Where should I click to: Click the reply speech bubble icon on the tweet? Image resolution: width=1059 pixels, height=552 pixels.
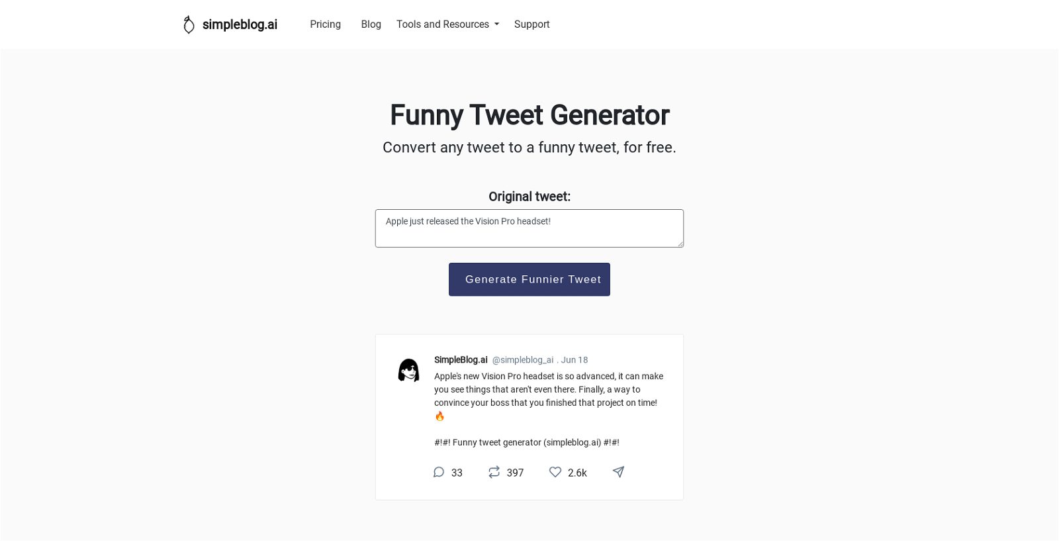[x=438, y=472]
